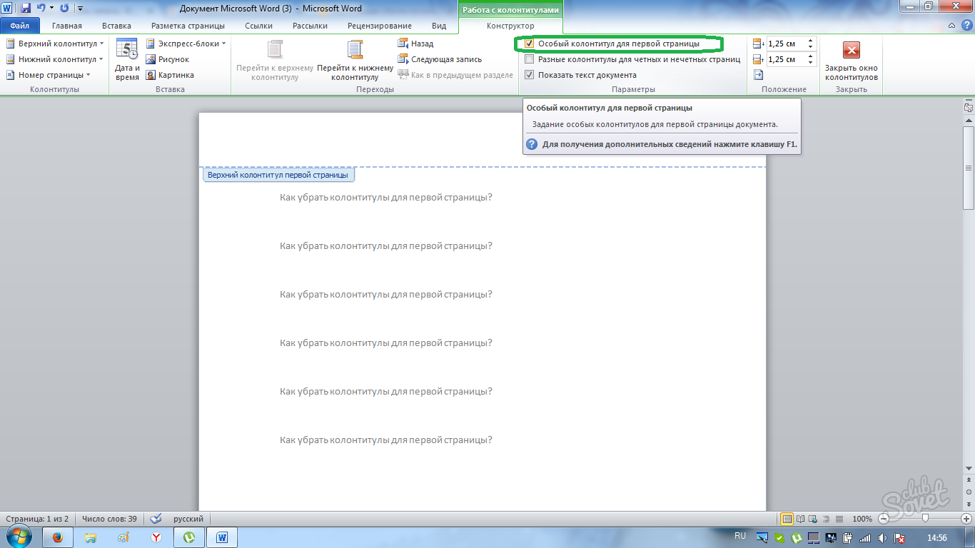Go to footer with Перейти к нижнему колонтитулу
Image resolution: width=975 pixels, height=548 pixels.
pyautogui.click(x=355, y=51)
